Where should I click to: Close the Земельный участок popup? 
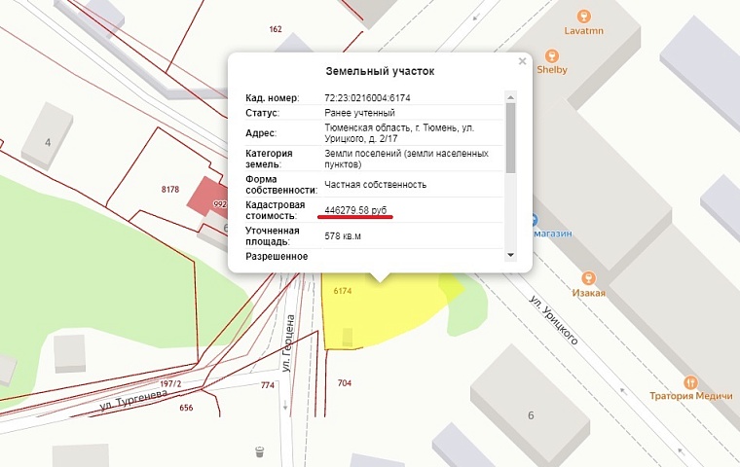point(522,61)
